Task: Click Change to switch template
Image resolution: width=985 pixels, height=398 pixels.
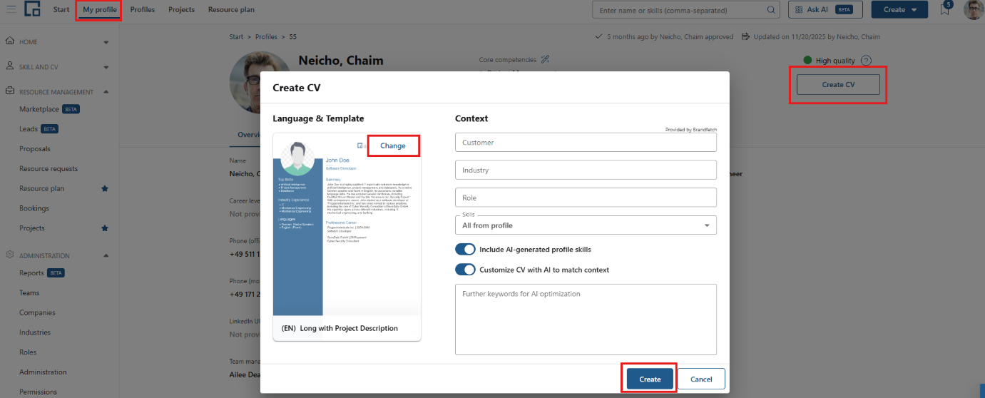Action: click(x=393, y=146)
